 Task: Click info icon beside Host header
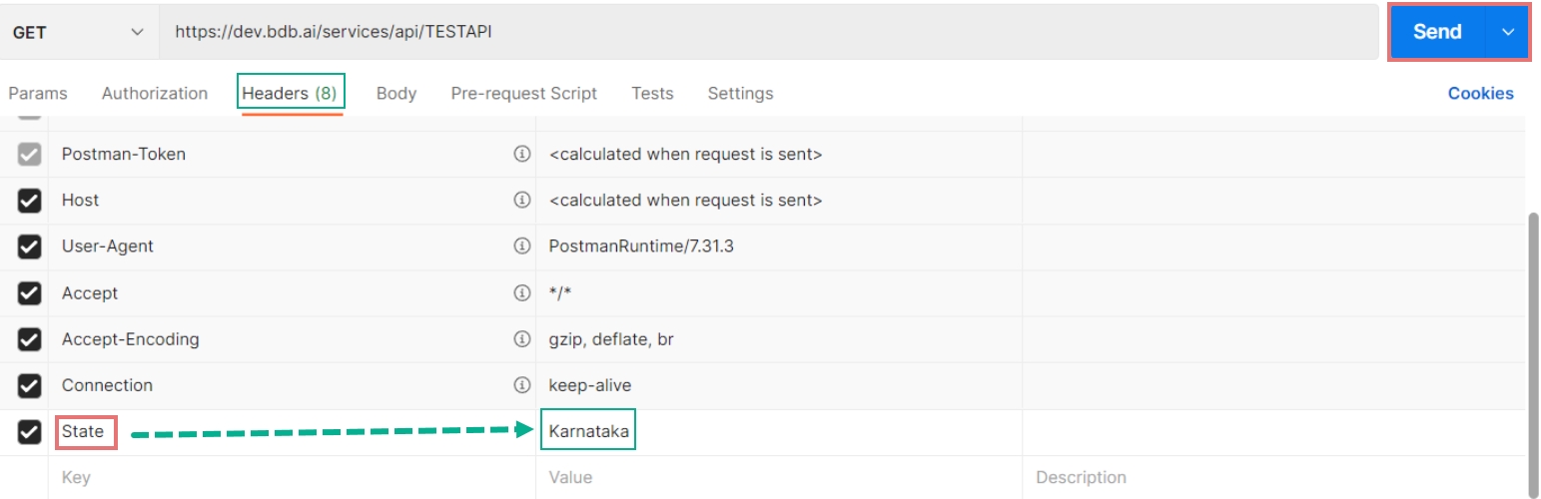pos(520,201)
